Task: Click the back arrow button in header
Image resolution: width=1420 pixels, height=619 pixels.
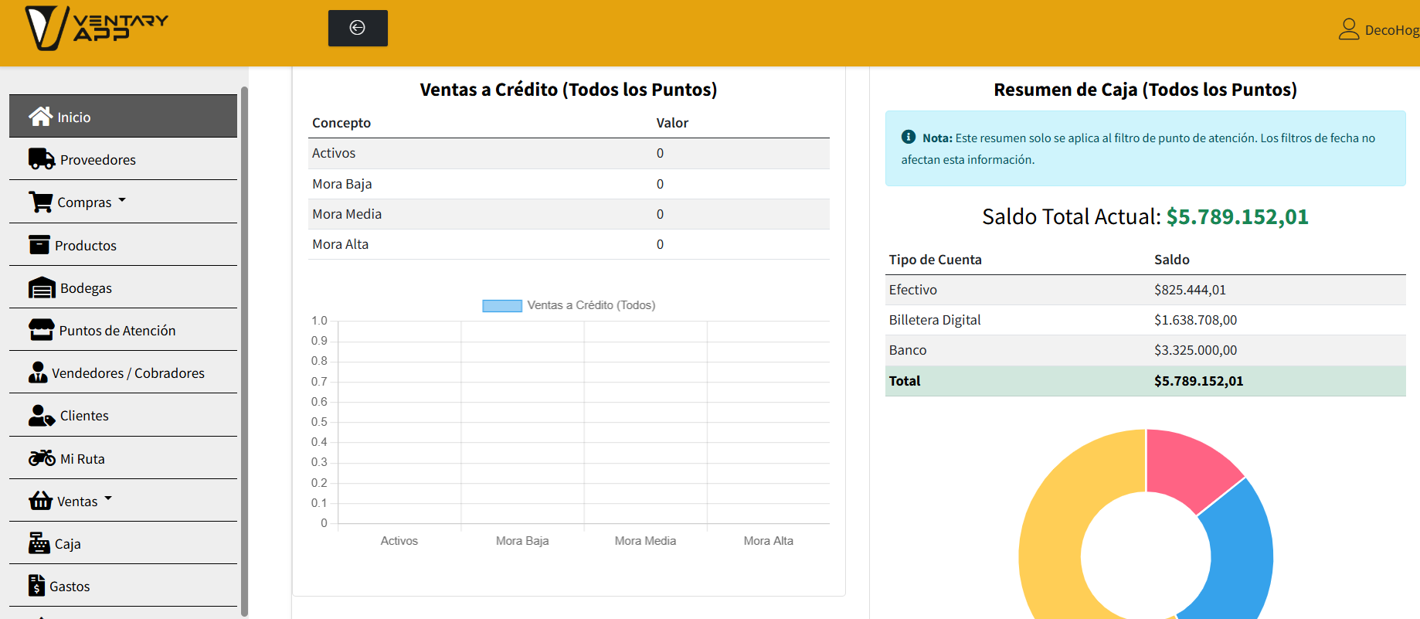Action: click(358, 28)
